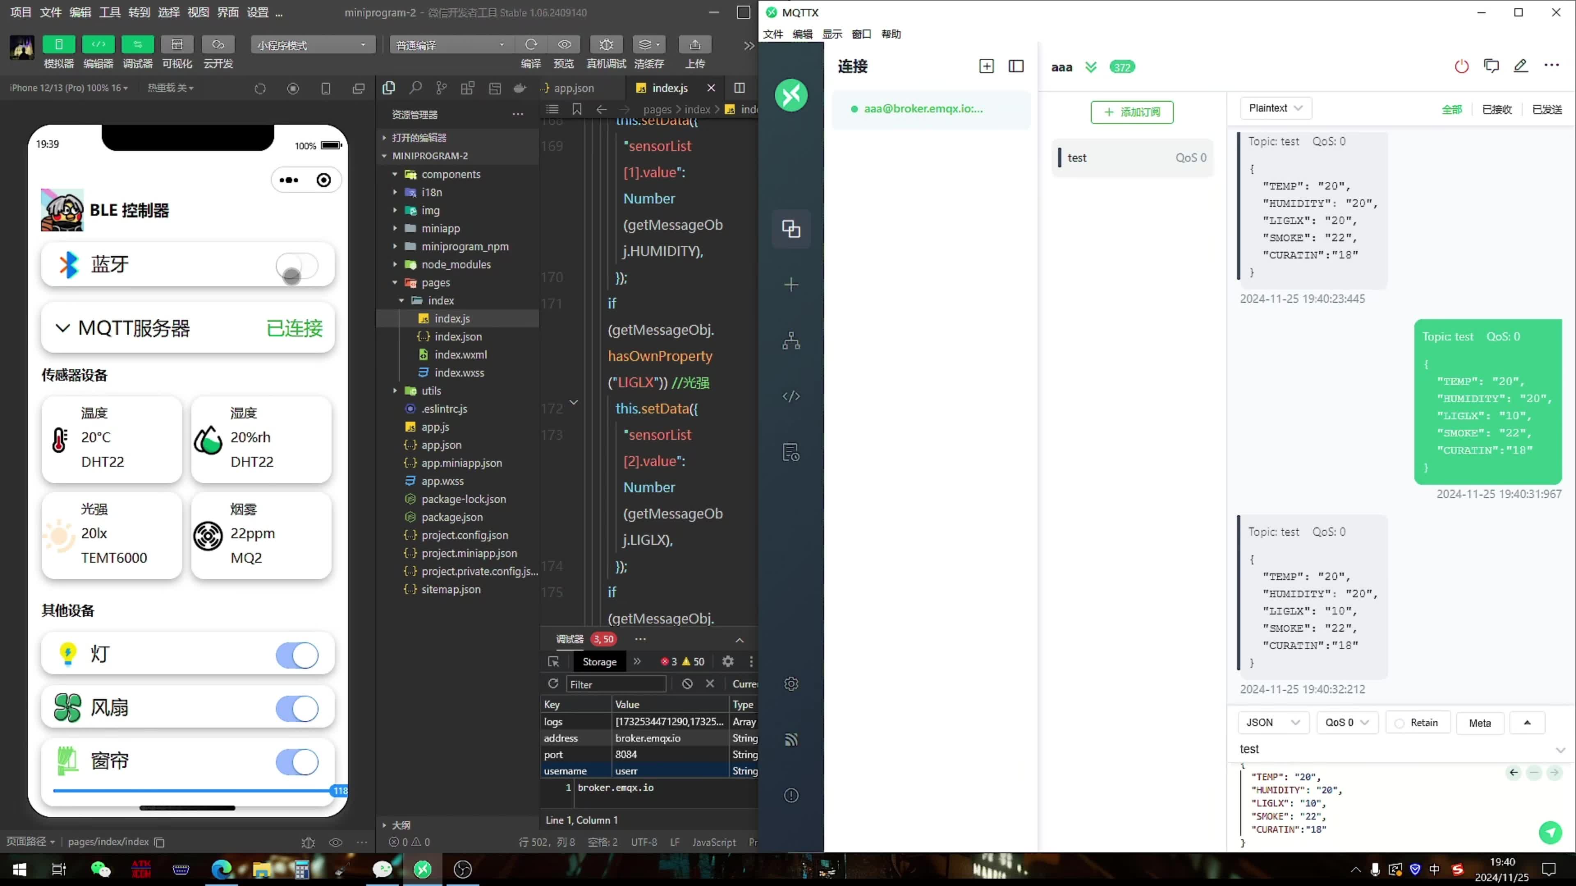
Task: Disconnect the aaa connection power icon
Action: point(1461,66)
